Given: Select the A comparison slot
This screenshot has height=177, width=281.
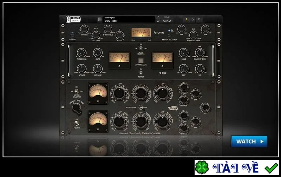Looking at the screenshot, I should [187, 19].
